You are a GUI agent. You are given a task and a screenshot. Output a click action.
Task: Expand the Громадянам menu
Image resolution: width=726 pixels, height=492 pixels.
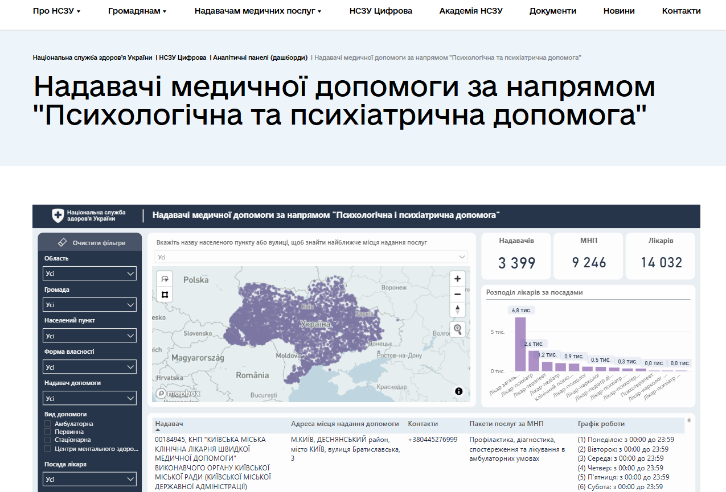click(137, 11)
